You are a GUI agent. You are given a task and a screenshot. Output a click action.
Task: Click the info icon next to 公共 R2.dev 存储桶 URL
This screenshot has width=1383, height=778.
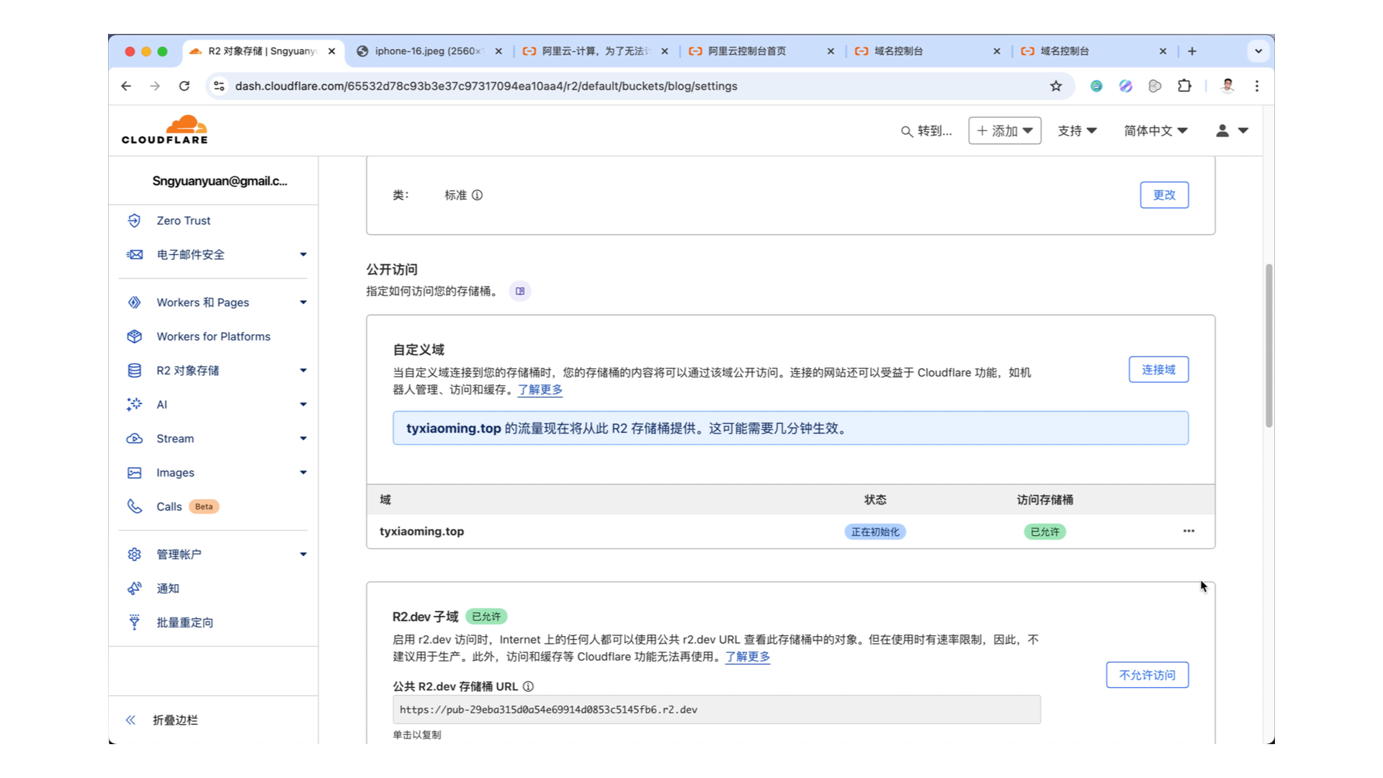[x=528, y=687]
